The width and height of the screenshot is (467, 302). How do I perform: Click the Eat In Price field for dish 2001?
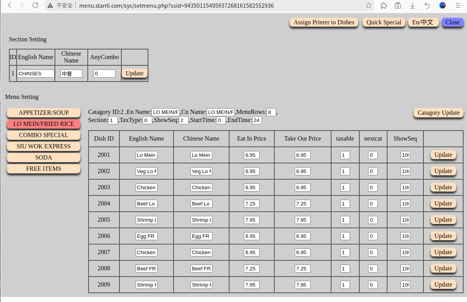(251, 155)
